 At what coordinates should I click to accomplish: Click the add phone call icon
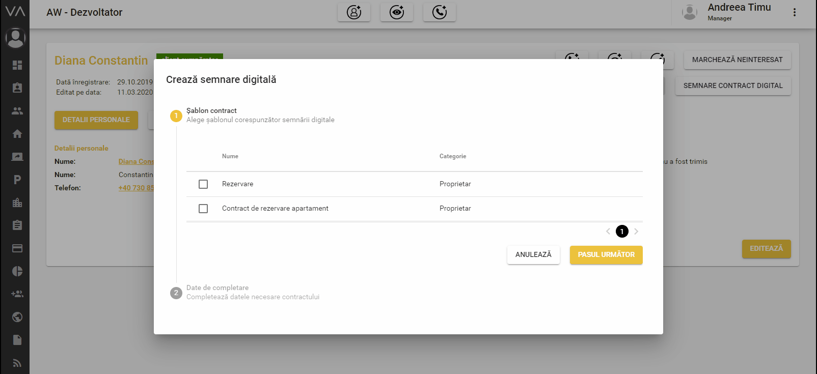(440, 12)
